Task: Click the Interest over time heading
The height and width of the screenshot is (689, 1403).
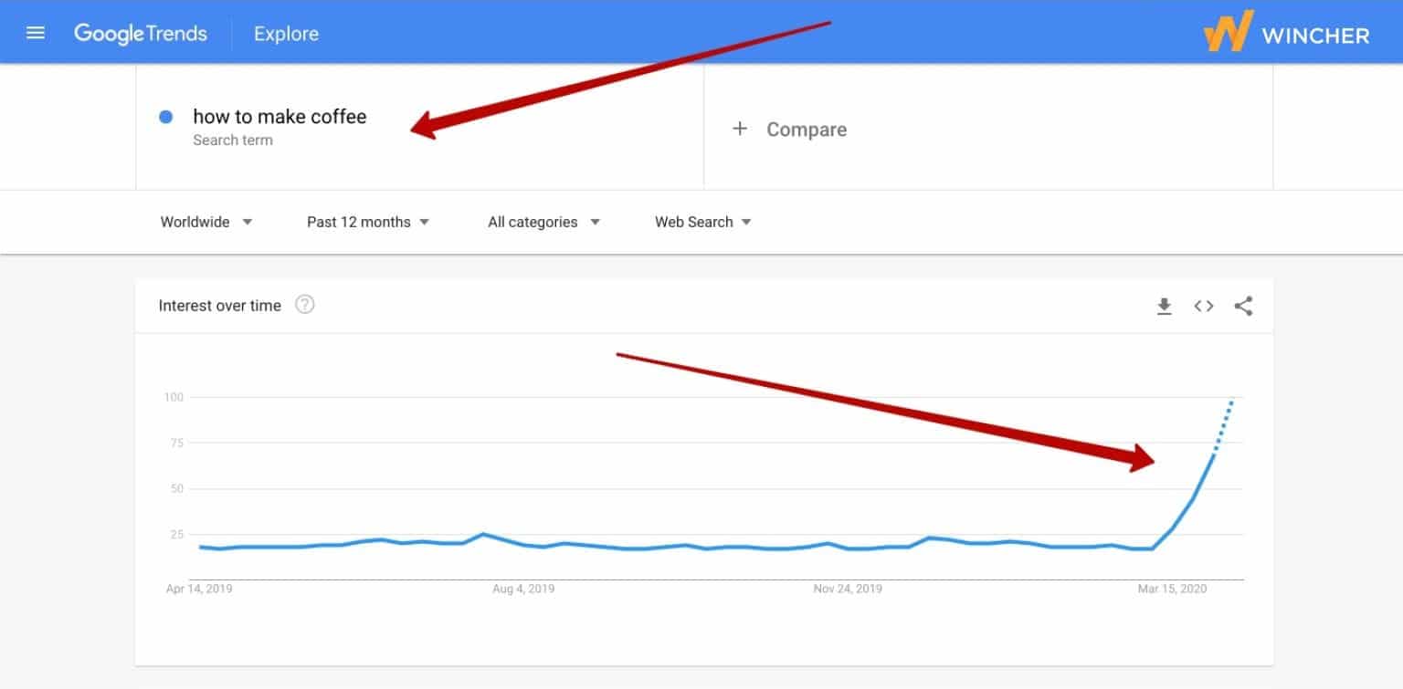Action: (x=219, y=306)
